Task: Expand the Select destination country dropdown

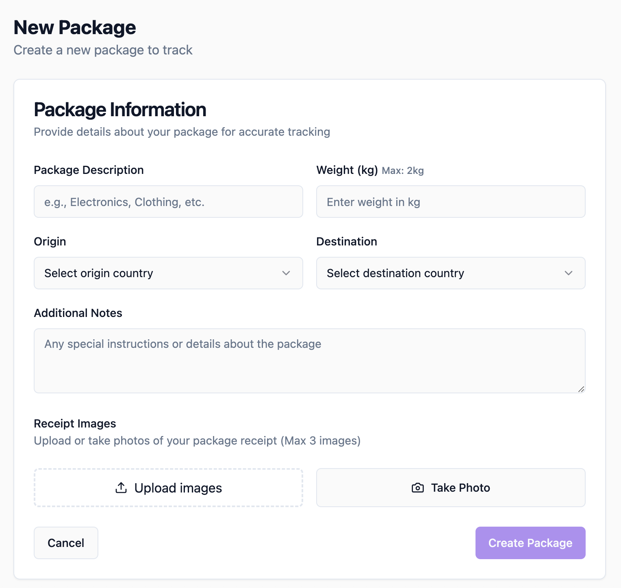Action: 450,273
